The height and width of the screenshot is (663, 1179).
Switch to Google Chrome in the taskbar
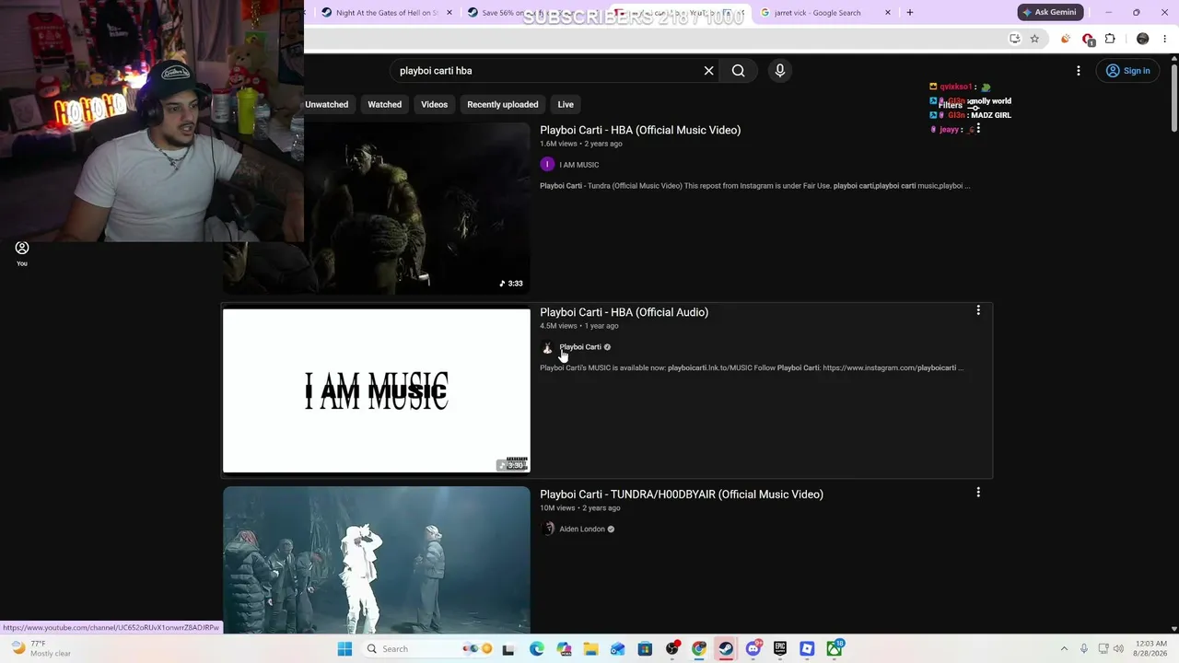(699, 649)
